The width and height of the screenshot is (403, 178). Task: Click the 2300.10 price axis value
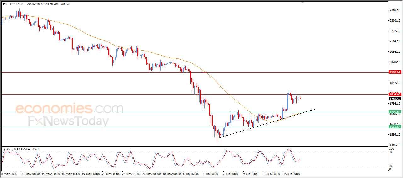tap(395, 21)
